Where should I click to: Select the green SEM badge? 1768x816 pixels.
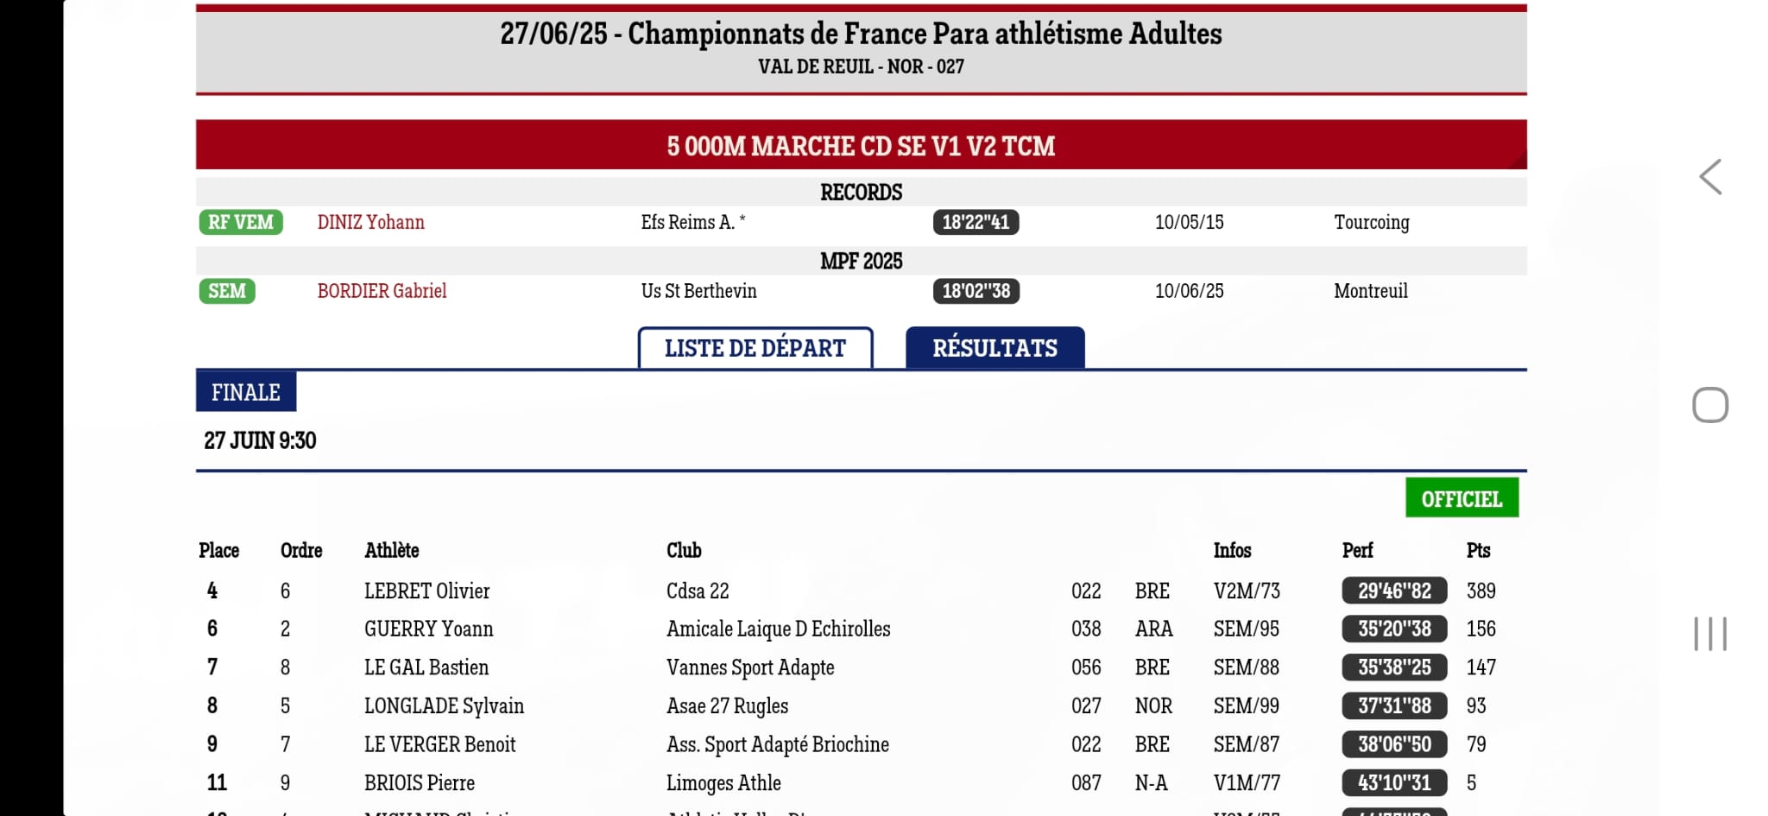(x=227, y=291)
